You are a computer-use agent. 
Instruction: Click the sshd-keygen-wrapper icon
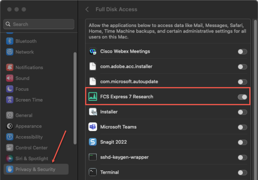93,157
